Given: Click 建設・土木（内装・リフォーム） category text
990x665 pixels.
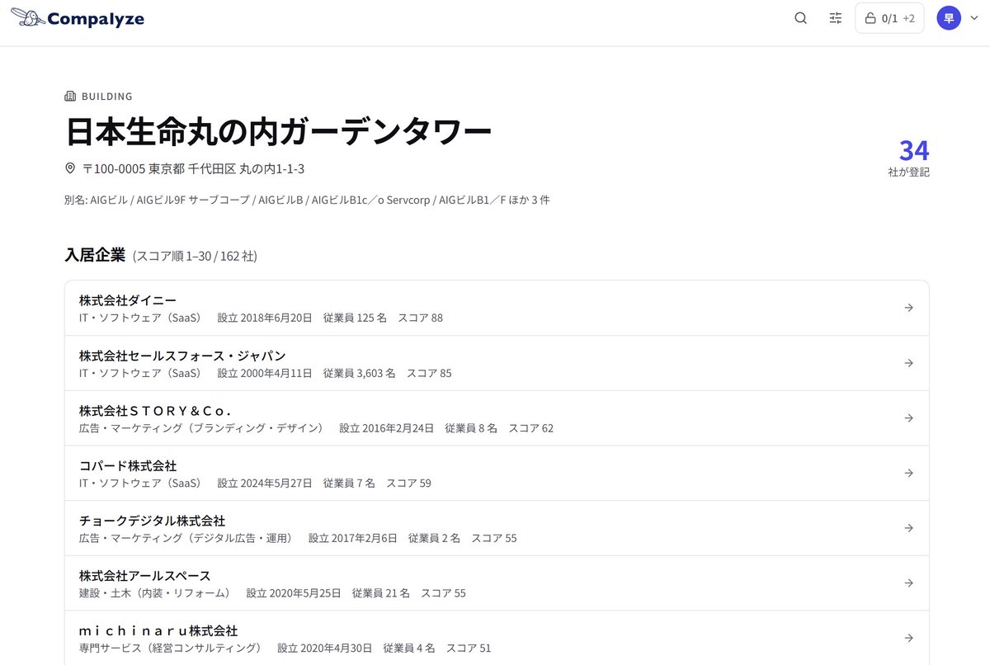Looking at the screenshot, I should click(158, 592).
